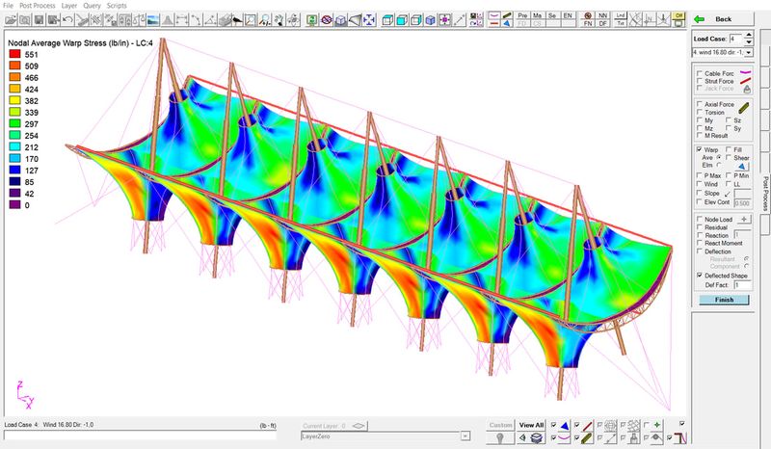Uncheck the Warp stress checkbox
Viewport: 771px width, 449px height.
699,150
